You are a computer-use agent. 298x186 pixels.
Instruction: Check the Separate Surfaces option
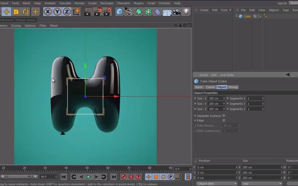pyautogui.click(x=224, y=116)
